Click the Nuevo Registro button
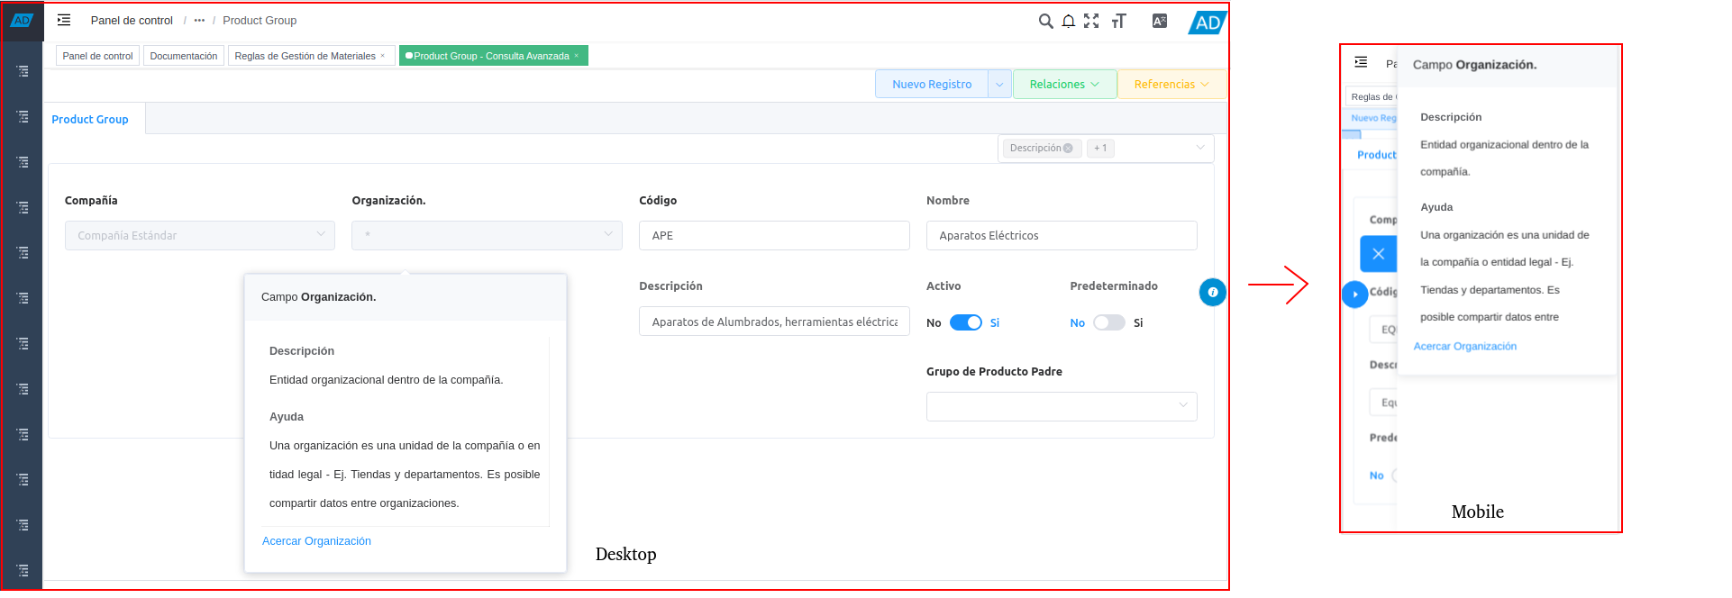Screen dimensions: 1732x598 (x=932, y=85)
